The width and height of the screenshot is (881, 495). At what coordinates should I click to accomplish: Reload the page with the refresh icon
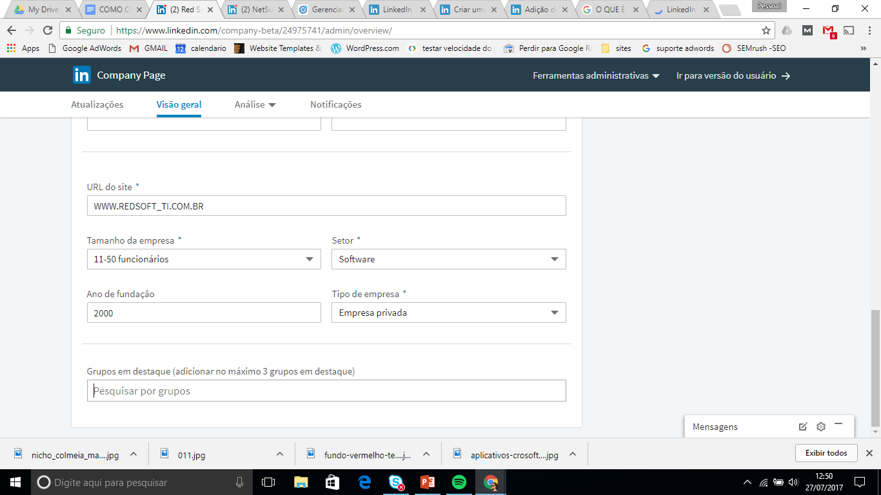[x=48, y=30]
